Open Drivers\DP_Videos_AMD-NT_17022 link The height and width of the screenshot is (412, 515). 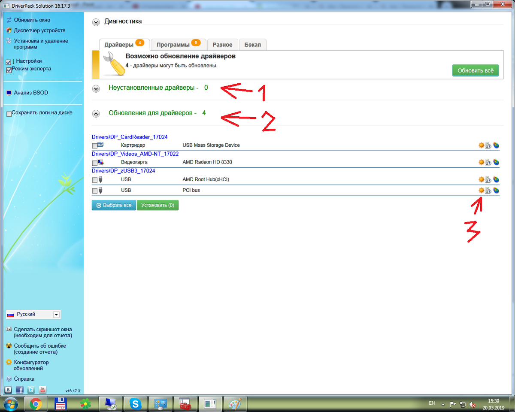pos(135,154)
